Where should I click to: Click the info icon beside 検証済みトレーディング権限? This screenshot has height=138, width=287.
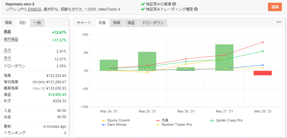click(x=196, y=9)
